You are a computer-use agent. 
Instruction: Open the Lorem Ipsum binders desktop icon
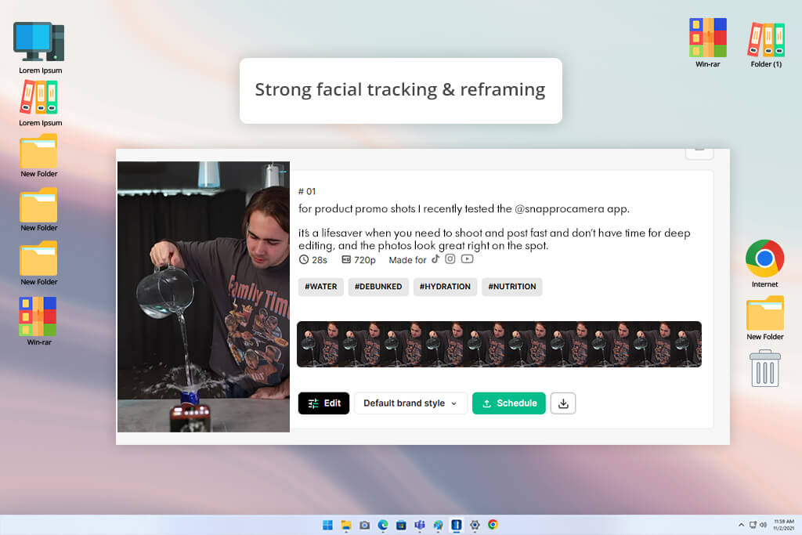[39, 103]
